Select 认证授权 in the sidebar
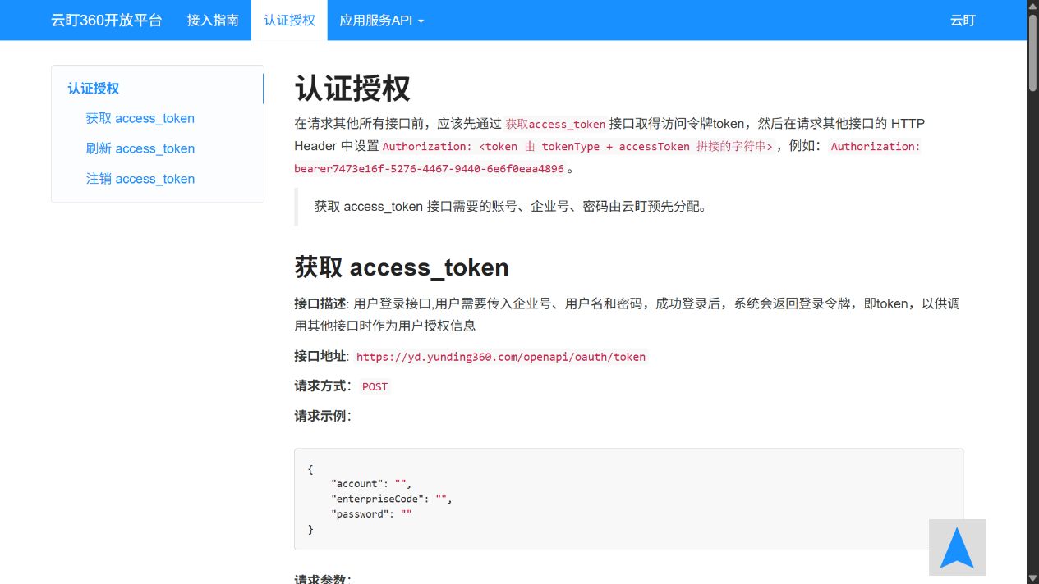Screen dimensions: 1039x584 click(x=94, y=89)
